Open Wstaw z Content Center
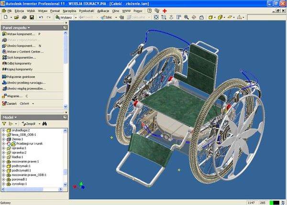 tap(25, 52)
